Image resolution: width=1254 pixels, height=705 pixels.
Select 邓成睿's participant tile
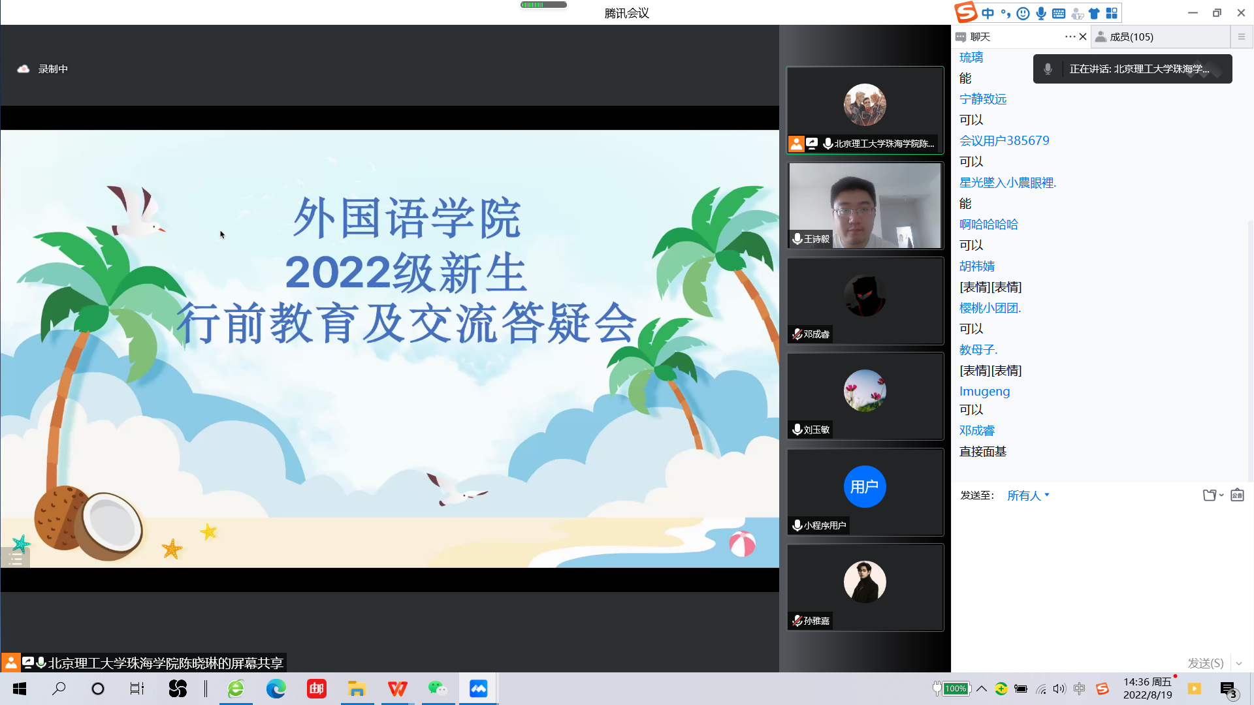click(x=865, y=301)
